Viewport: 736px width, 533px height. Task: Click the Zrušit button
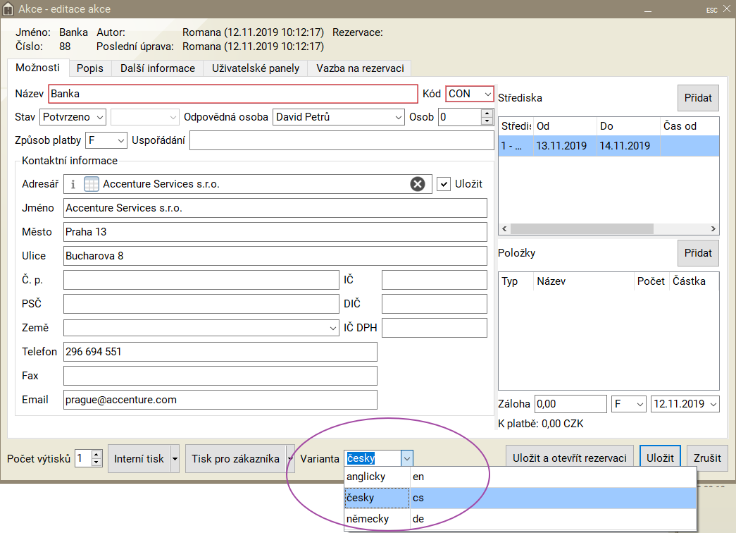(707, 458)
